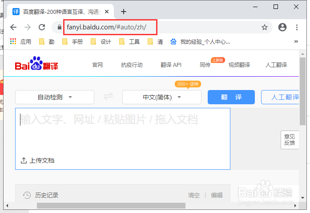Swap languages with the exchange arrows

(109, 97)
